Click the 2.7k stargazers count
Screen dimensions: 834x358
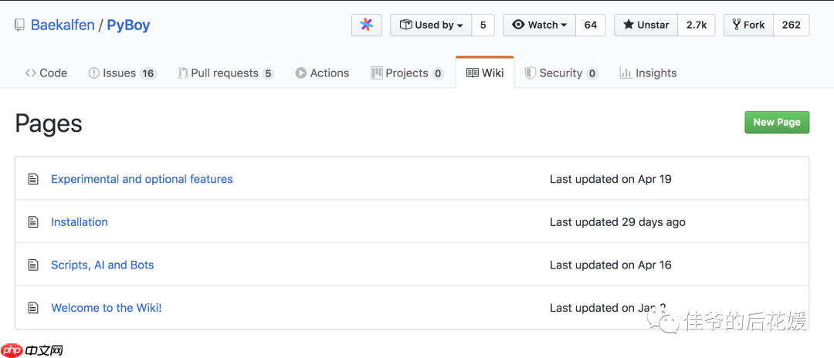[697, 25]
